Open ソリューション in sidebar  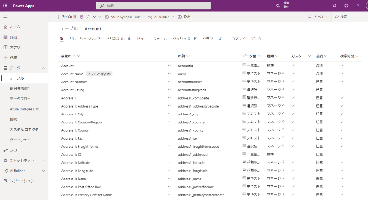click(x=22, y=181)
